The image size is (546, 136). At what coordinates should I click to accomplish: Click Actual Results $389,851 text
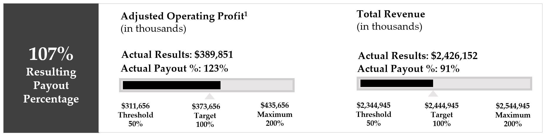click(x=177, y=55)
